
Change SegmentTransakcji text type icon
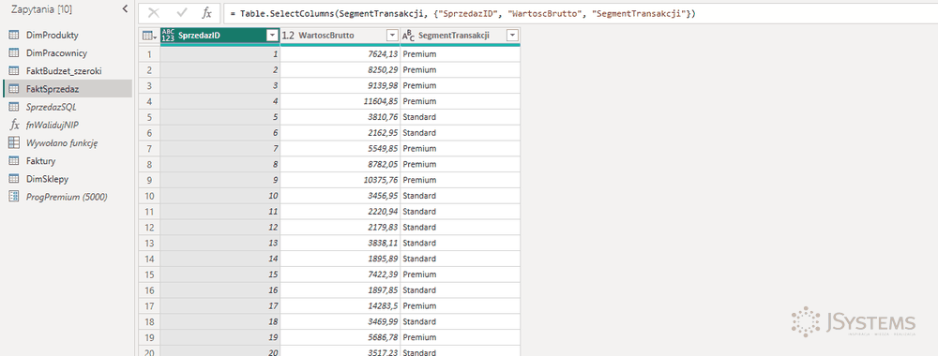[408, 36]
